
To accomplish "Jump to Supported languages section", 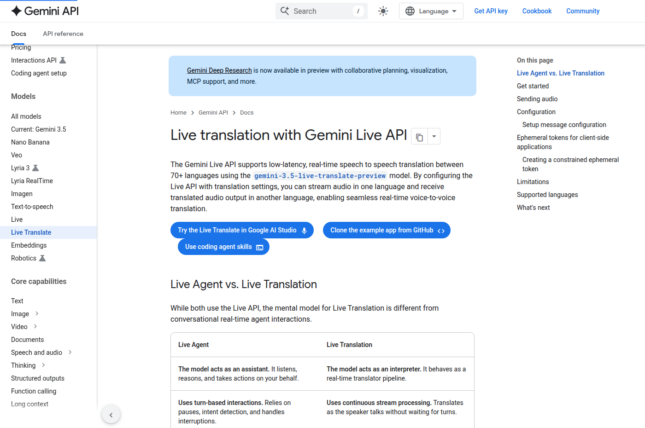I will [547, 195].
